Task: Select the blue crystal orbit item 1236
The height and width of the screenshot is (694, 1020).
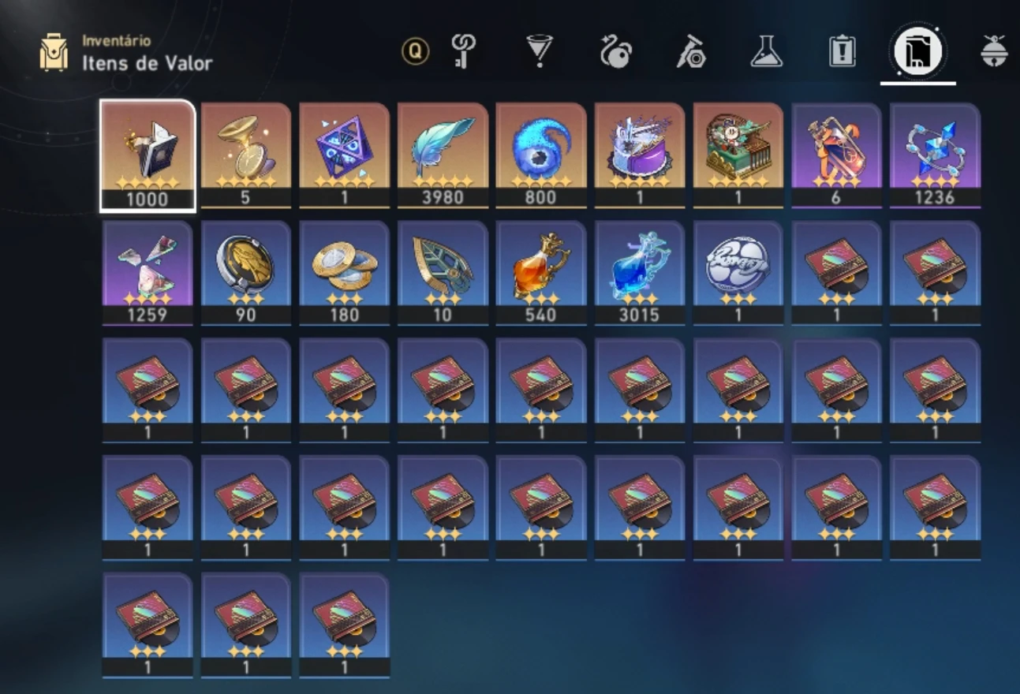Action: (x=935, y=155)
